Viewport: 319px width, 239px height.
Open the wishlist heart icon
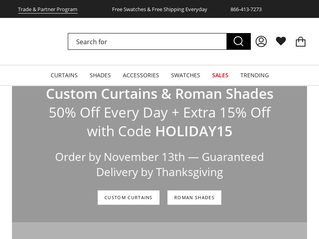[281, 41]
